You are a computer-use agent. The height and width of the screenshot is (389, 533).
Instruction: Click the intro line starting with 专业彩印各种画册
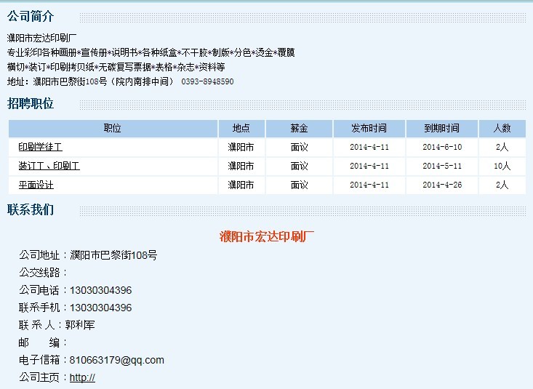pyautogui.click(x=151, y=52)
